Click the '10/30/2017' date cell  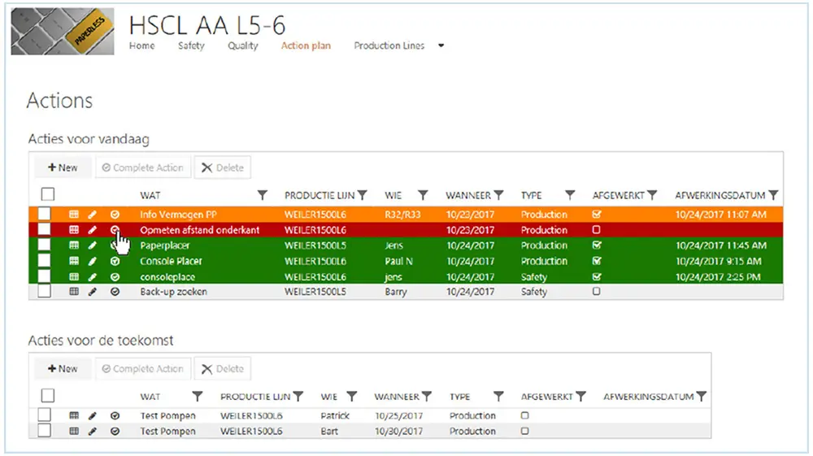398,431
